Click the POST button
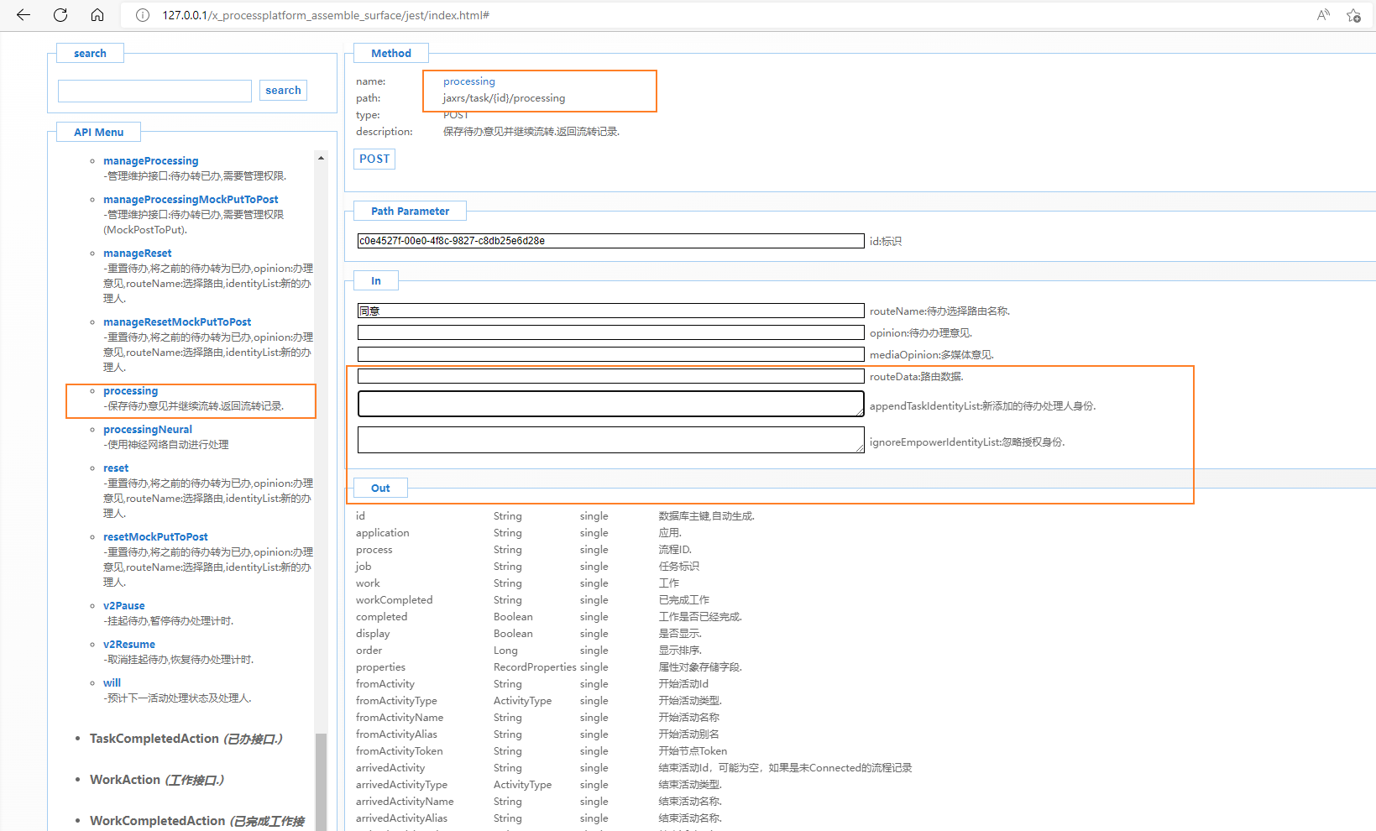This screenshot has height=831, width=1376. (x=374, y=159)
